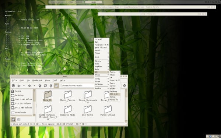Select the Benjy_Ferree folder
This screenshot has width=221, height=138.
pyautogui.click(x=68, y=96)
